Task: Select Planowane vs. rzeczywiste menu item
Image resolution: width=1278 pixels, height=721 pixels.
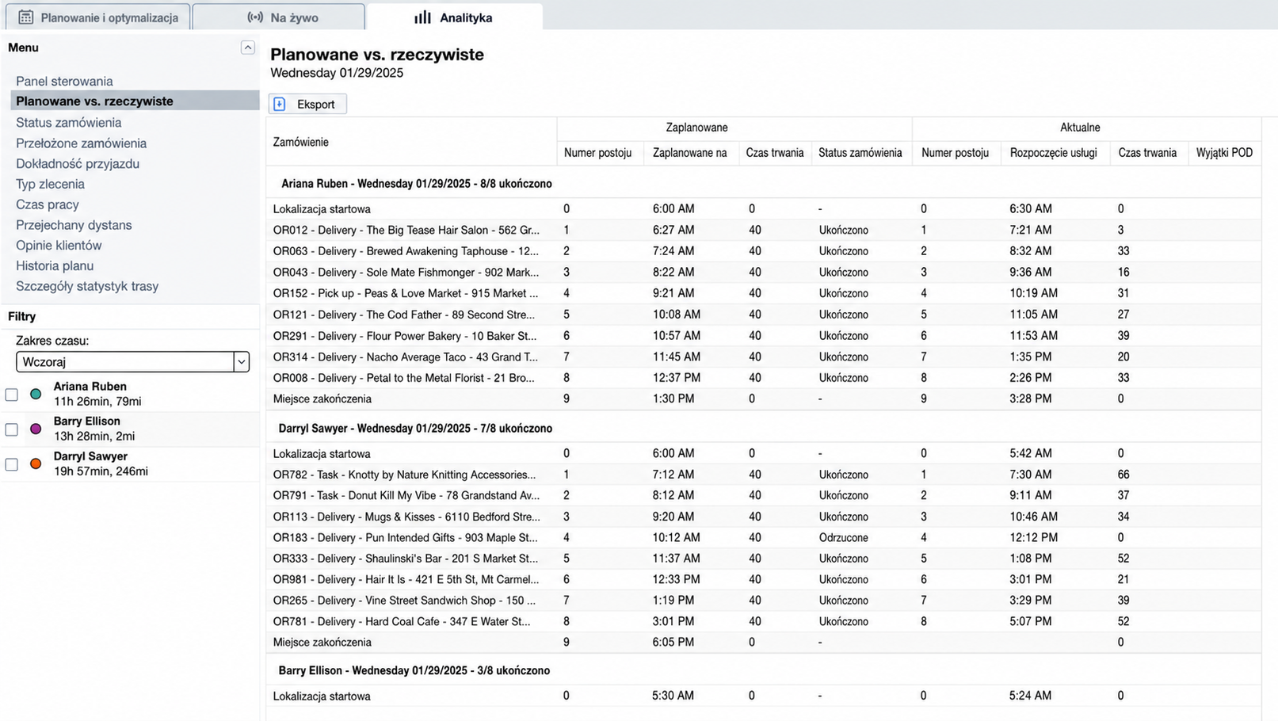Action: coord(135,101)
